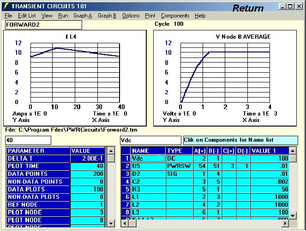Select the PWRSW type cell for U5

(x=179, y=166)
